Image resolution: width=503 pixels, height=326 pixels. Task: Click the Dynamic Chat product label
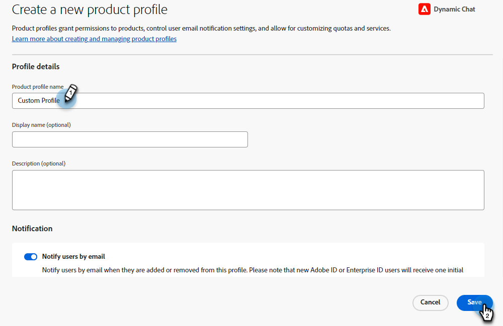pyautogui.click(x=454, y=10)
